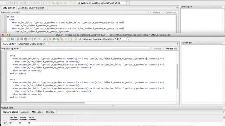
Task: Close the Output pane with its X
Action: pyautogui.click(x=224, y=108)
